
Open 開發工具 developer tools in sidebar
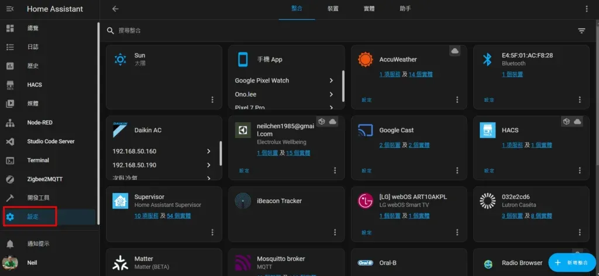click(49, 198)
